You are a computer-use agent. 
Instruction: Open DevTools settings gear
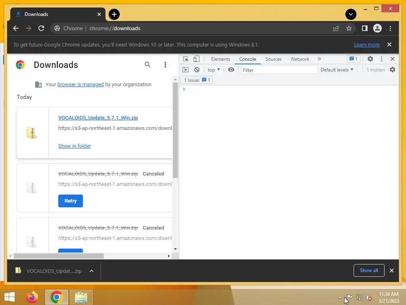point(370,59)
